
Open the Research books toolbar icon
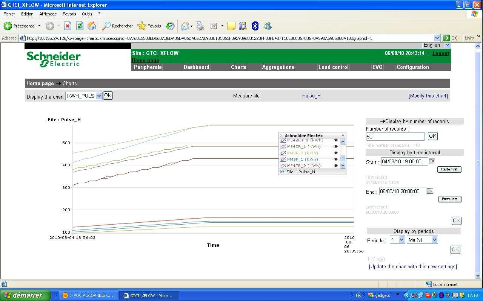(x=243, y=26)
